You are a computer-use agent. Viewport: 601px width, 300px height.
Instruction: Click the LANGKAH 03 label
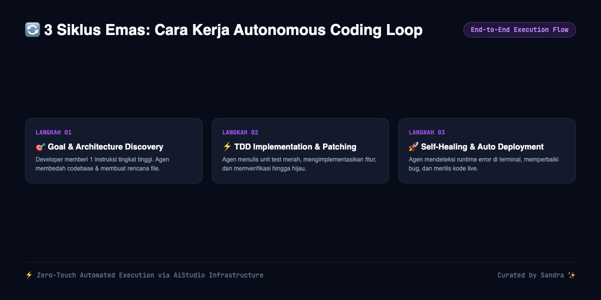(x=427, y=132)
